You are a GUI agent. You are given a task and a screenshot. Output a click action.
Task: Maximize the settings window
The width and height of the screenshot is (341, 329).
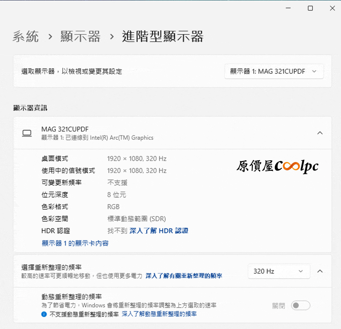click(310, 8)
